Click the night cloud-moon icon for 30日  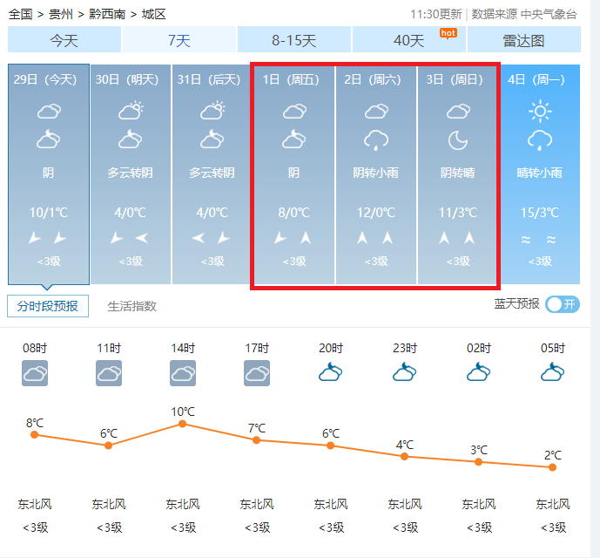pyautogui.click(x=130, y=139)
